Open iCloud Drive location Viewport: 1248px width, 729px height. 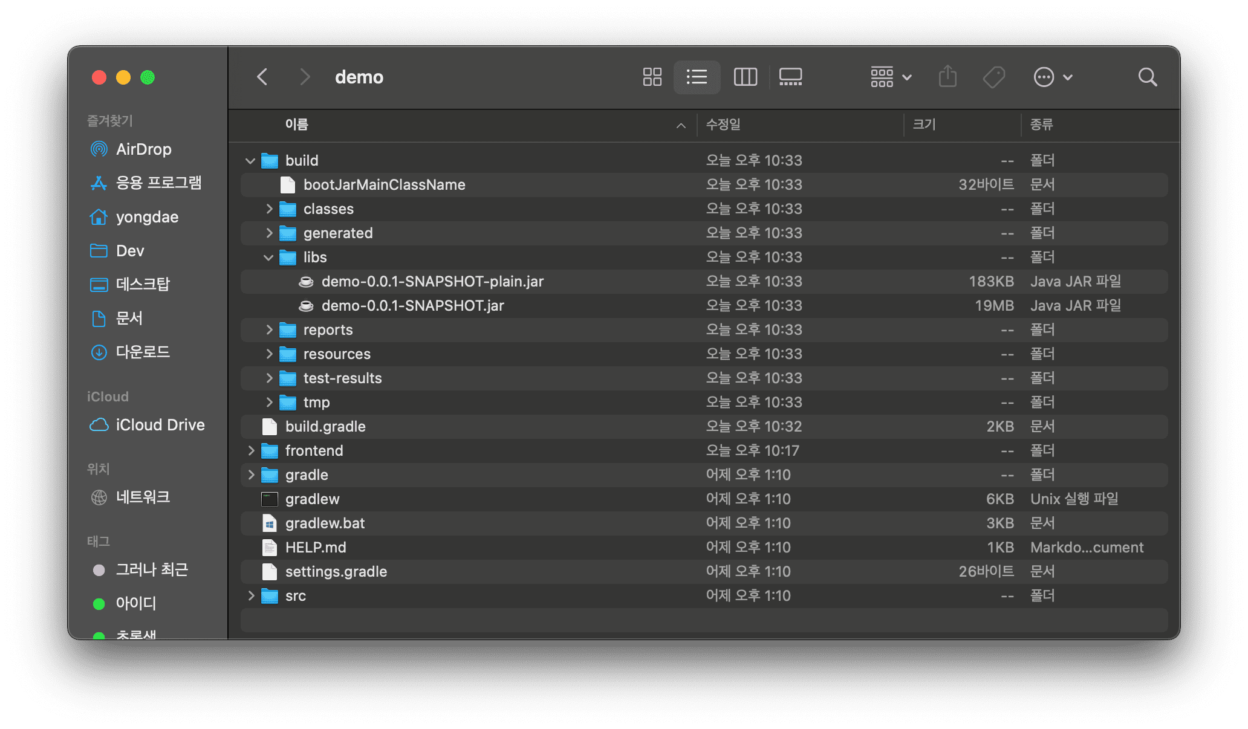point(160,425)
